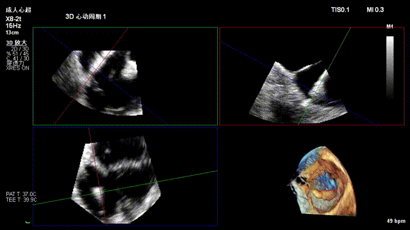This screenshot has height=230, width=410.
Task: Toggle the XRES ON setting
Action: [17, 68]
